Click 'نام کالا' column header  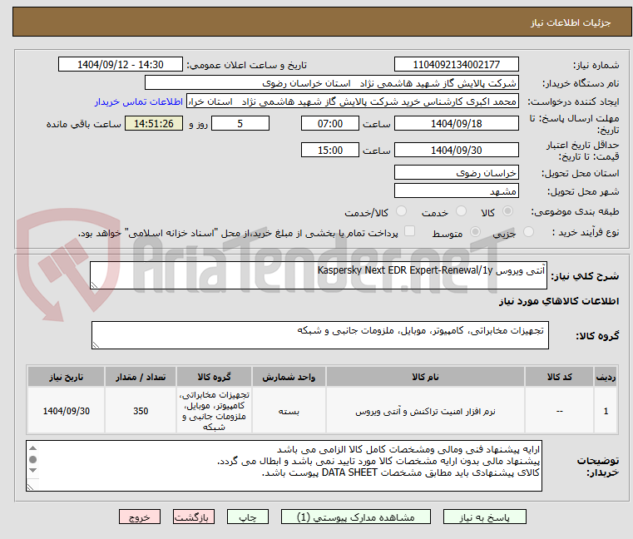pos(425,377)
